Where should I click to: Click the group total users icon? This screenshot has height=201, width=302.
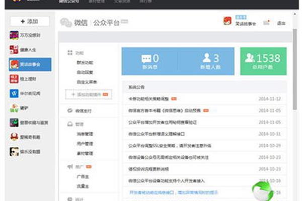pyautogui.click(x=250, y=58)
